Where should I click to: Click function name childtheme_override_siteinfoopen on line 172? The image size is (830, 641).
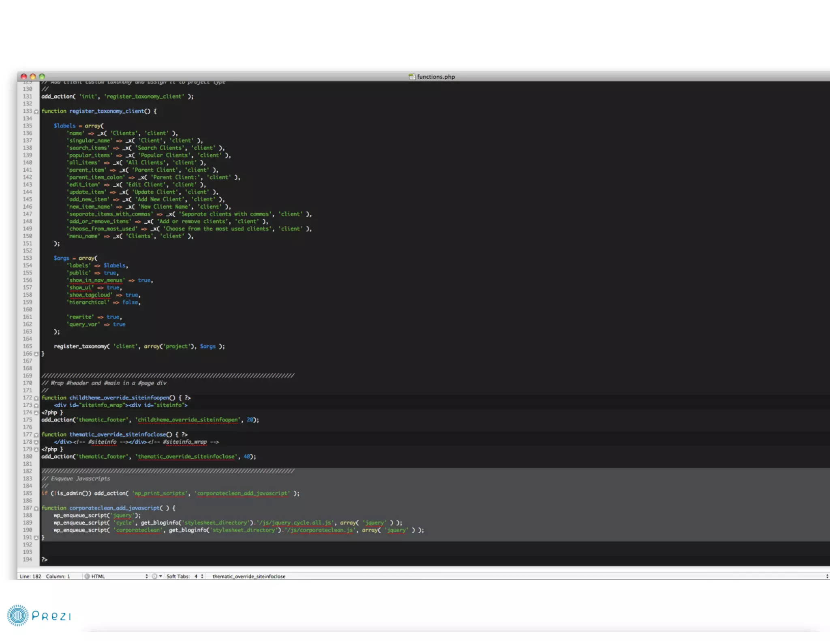(119, 398)
